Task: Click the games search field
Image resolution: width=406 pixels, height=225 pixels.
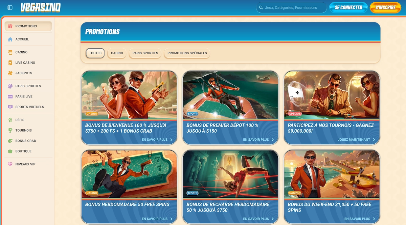Action: pyautogui.click(x=291, y=7)
